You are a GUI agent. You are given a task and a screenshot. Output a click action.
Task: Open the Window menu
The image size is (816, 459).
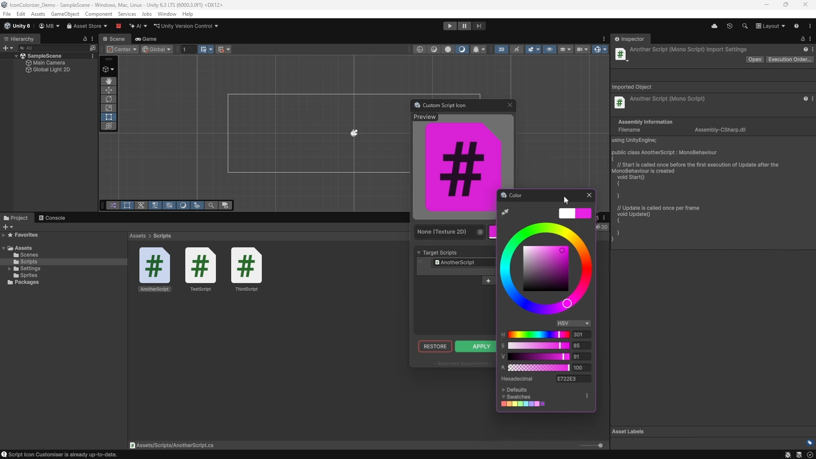click(x=167, y=14)
